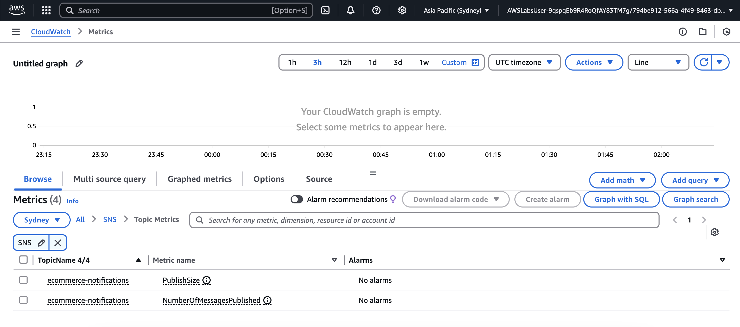Click the hexagon icon at top right
The width and height of the screenshot is (740, 327).
click(x=726, y=32)
